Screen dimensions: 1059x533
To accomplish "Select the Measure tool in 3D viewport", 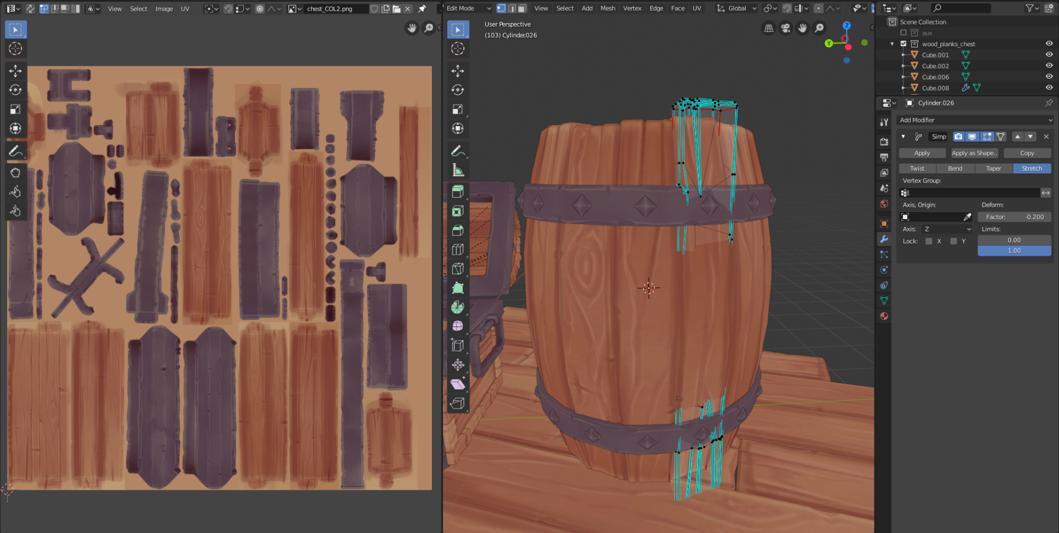I will click(x=457, y=171).
